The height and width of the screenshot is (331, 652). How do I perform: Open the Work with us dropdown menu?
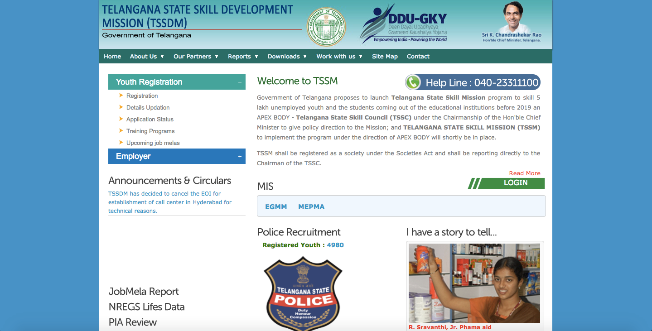coord(339,56)
